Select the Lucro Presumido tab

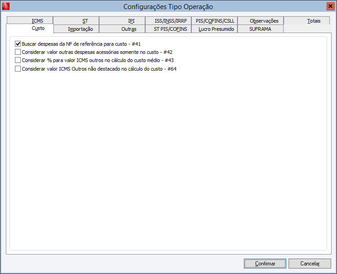pos(214,29)
